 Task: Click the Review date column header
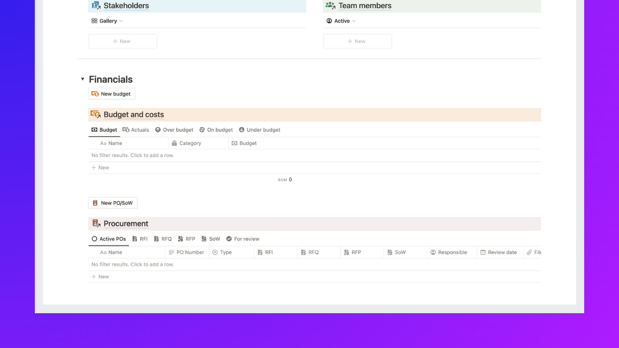(500, 252)
